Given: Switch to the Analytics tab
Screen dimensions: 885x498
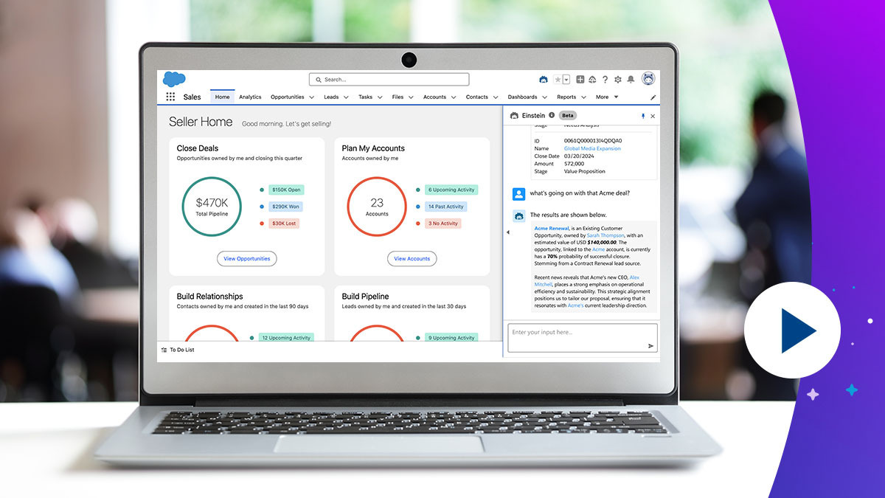Looking at the screenshot, I should (251, 97).
